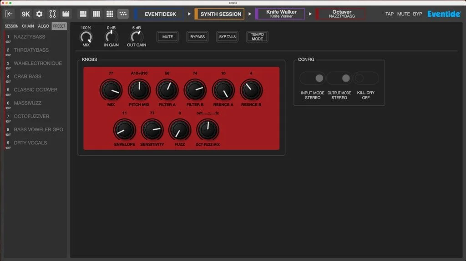466x261 pixels.
Task: Click the RESNCE A knob
Action: [223, 90]
